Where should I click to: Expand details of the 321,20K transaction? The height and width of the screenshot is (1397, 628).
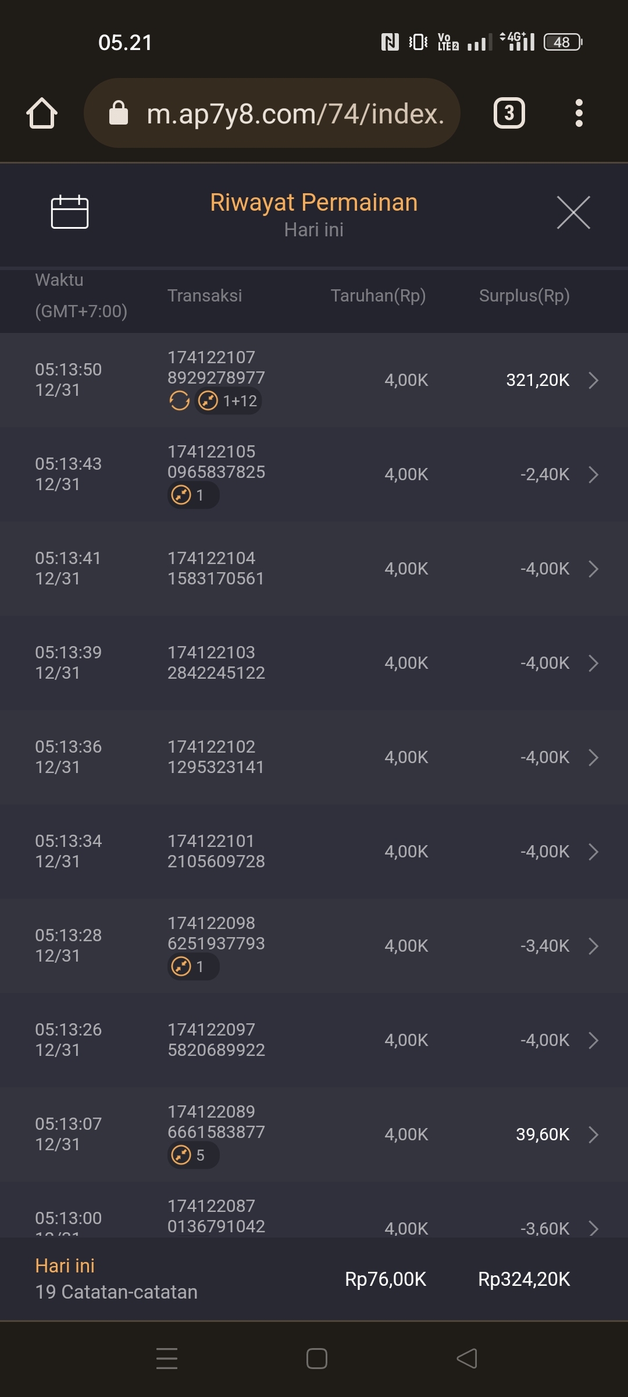[x=593, y=380]
